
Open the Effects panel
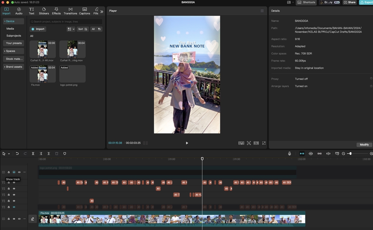coord(56,11)
